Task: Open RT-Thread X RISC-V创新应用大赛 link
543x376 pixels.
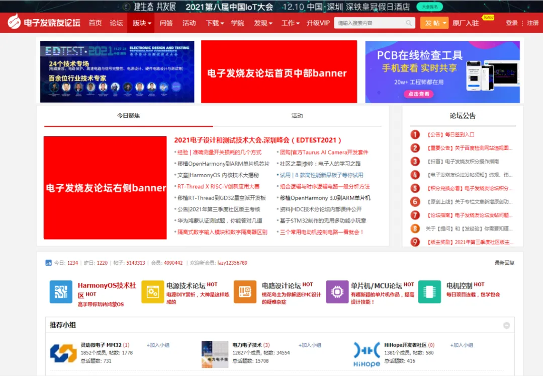Action: (219, 186)
